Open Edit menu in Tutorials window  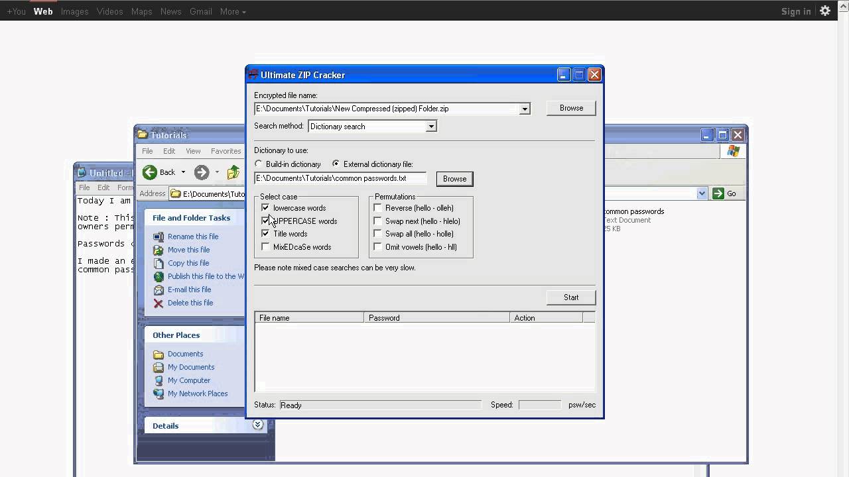pos(169,151)
